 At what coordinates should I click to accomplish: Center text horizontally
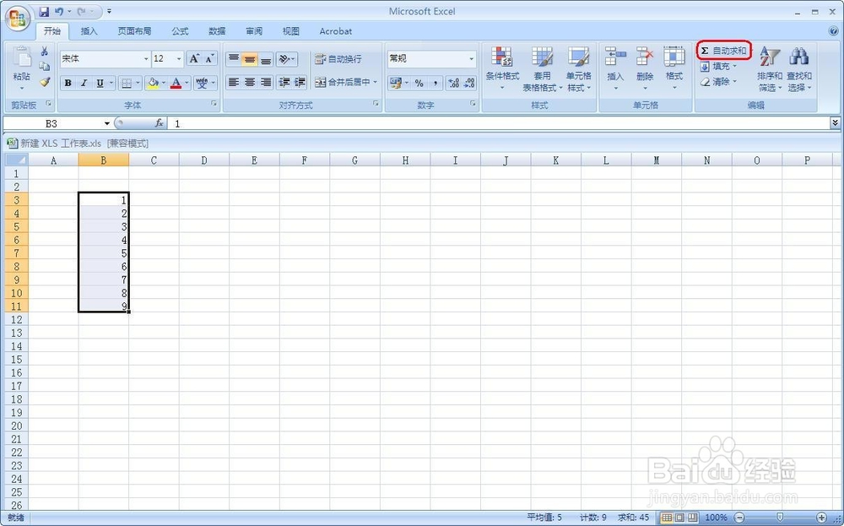[x=249, y=83]
